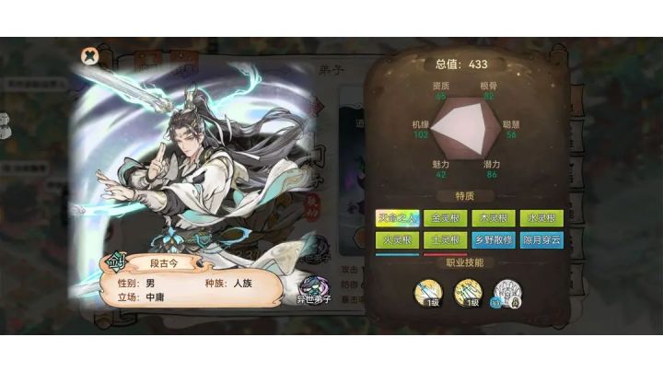
Task: Tap the 总值 433 total score header
Action: (x=461, y=64)
